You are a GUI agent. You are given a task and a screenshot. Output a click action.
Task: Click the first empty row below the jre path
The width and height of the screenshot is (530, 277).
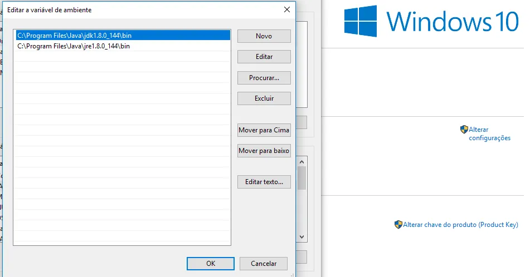pos(121,57)
